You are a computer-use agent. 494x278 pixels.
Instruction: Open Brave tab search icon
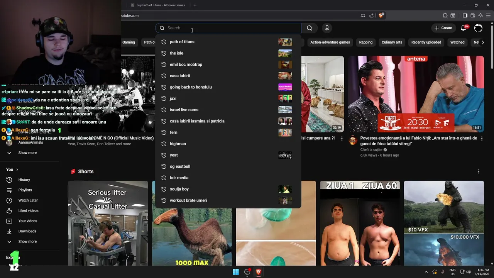(x=453, y=15)
